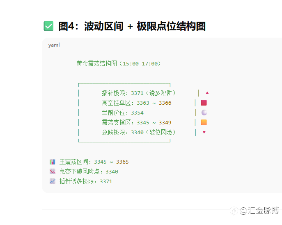Click the 黄金震荡结构图 title line
Viewport: 282px width, 225px height.
pos(119,64)
